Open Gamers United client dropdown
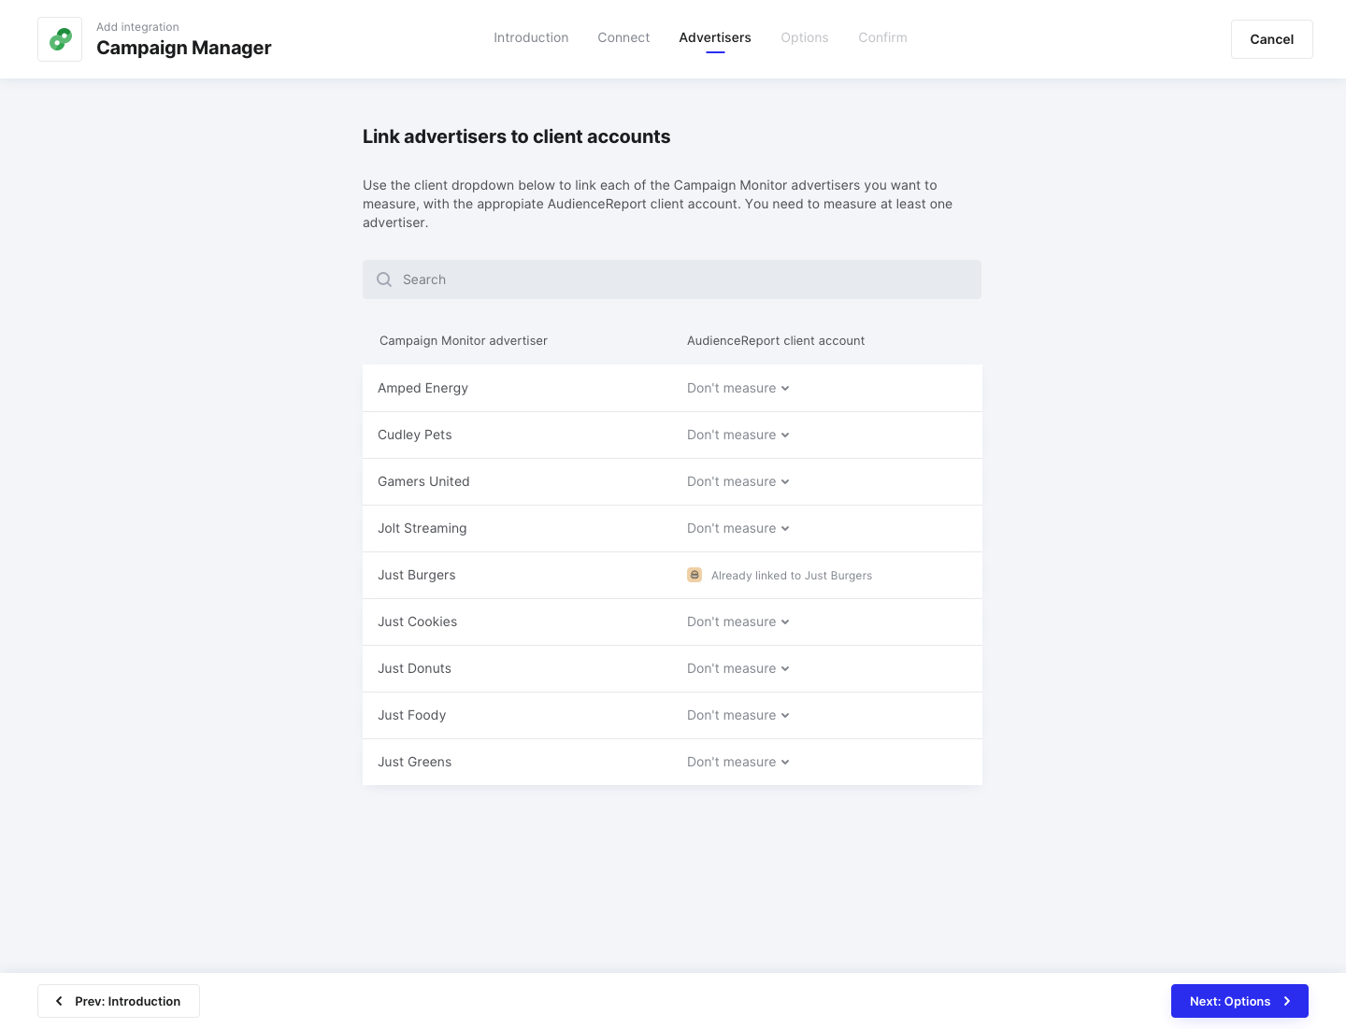 [x=738, y=481]
